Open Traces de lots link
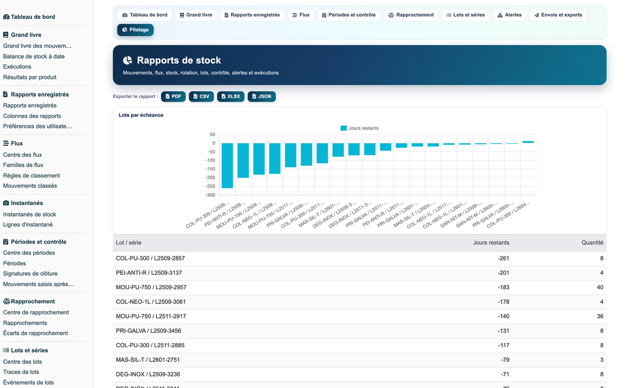Image resolution: width=627 pixels, height=388 pixels. point(21,372)
